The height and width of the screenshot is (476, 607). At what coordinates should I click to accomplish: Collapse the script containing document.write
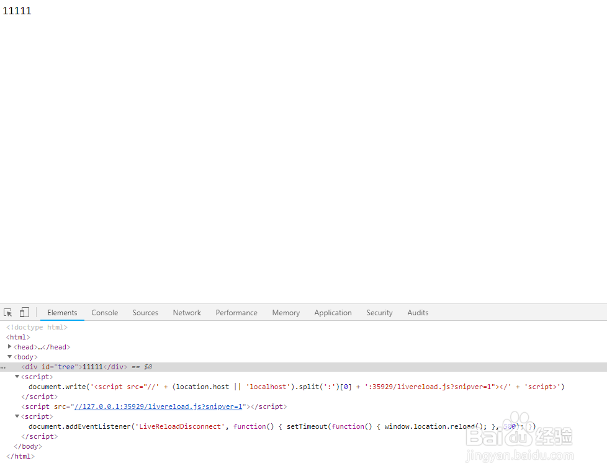[17, 377]
